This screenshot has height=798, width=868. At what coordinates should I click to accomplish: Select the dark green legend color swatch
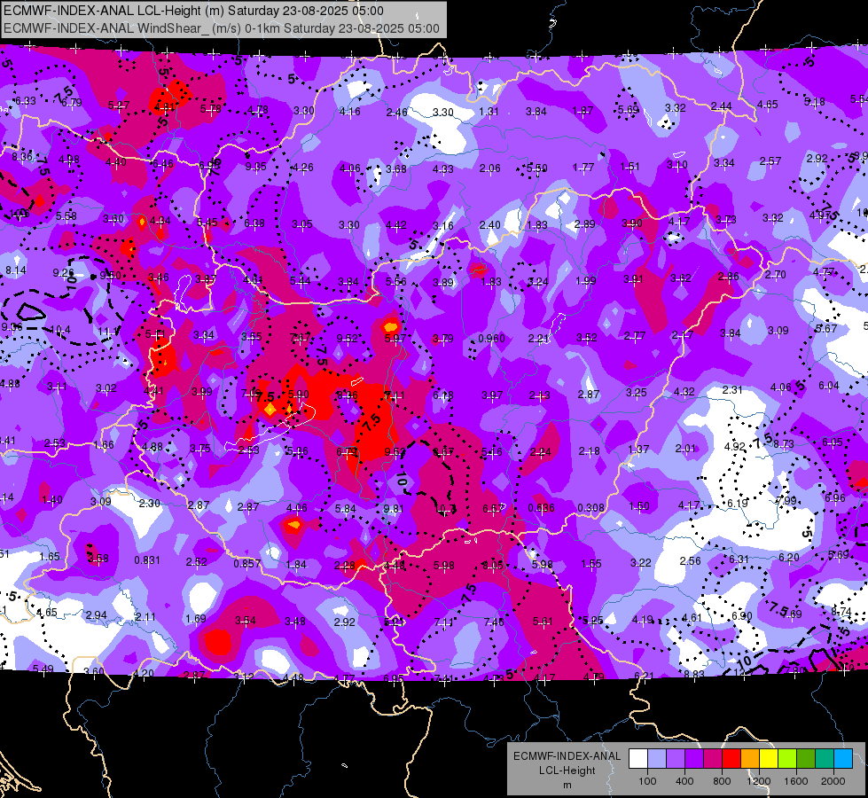(805, 759)
